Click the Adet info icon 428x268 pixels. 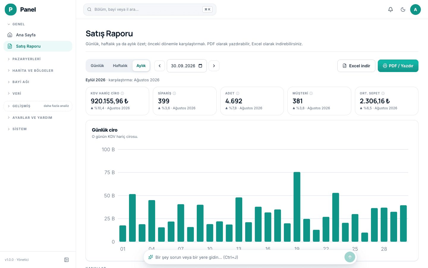[x=238, y=93]
